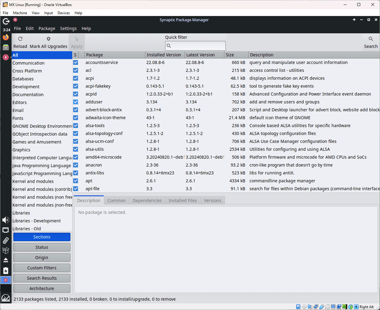380x310 pixels.
Task: Click the battery power icon in panel
Action: pyautogui.click(x=6, y=270)
